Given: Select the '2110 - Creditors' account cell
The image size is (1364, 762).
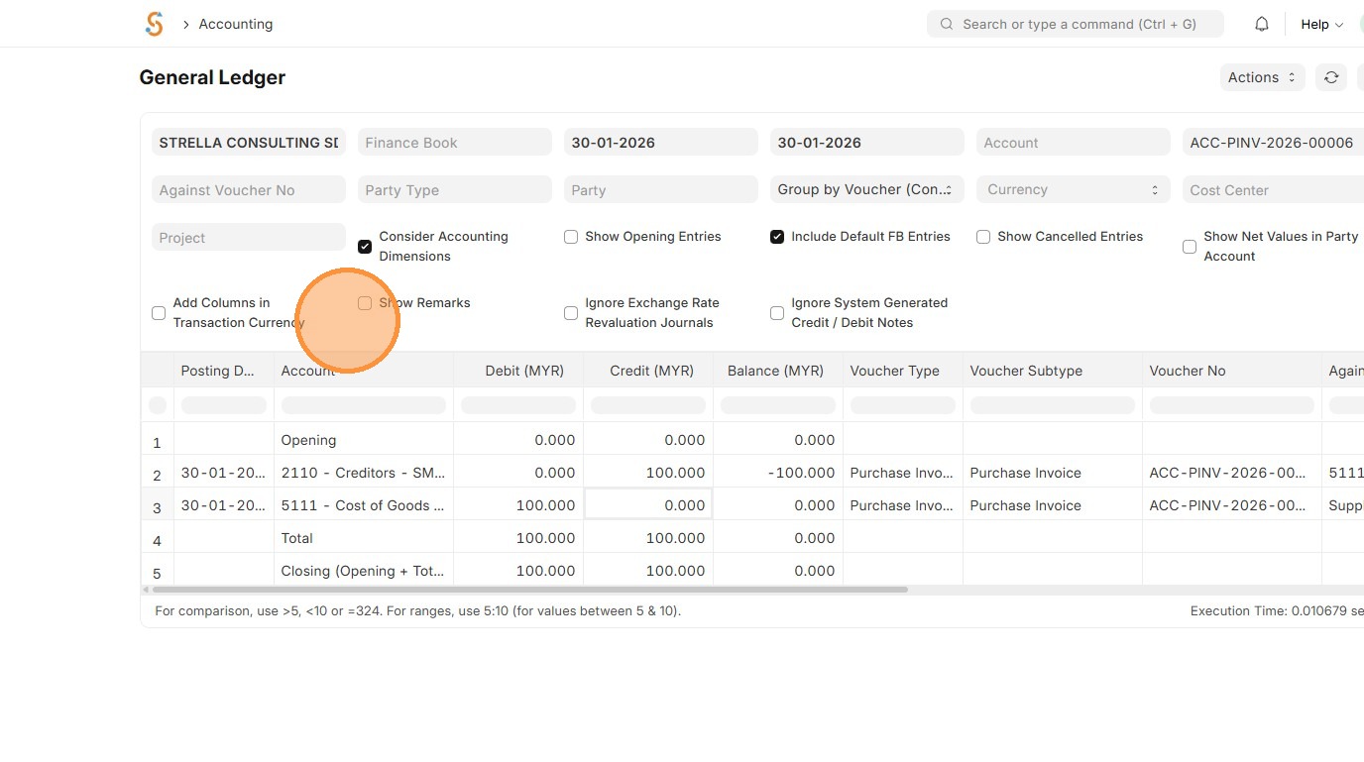Looking at the screenshot, I should coord(364,473).
